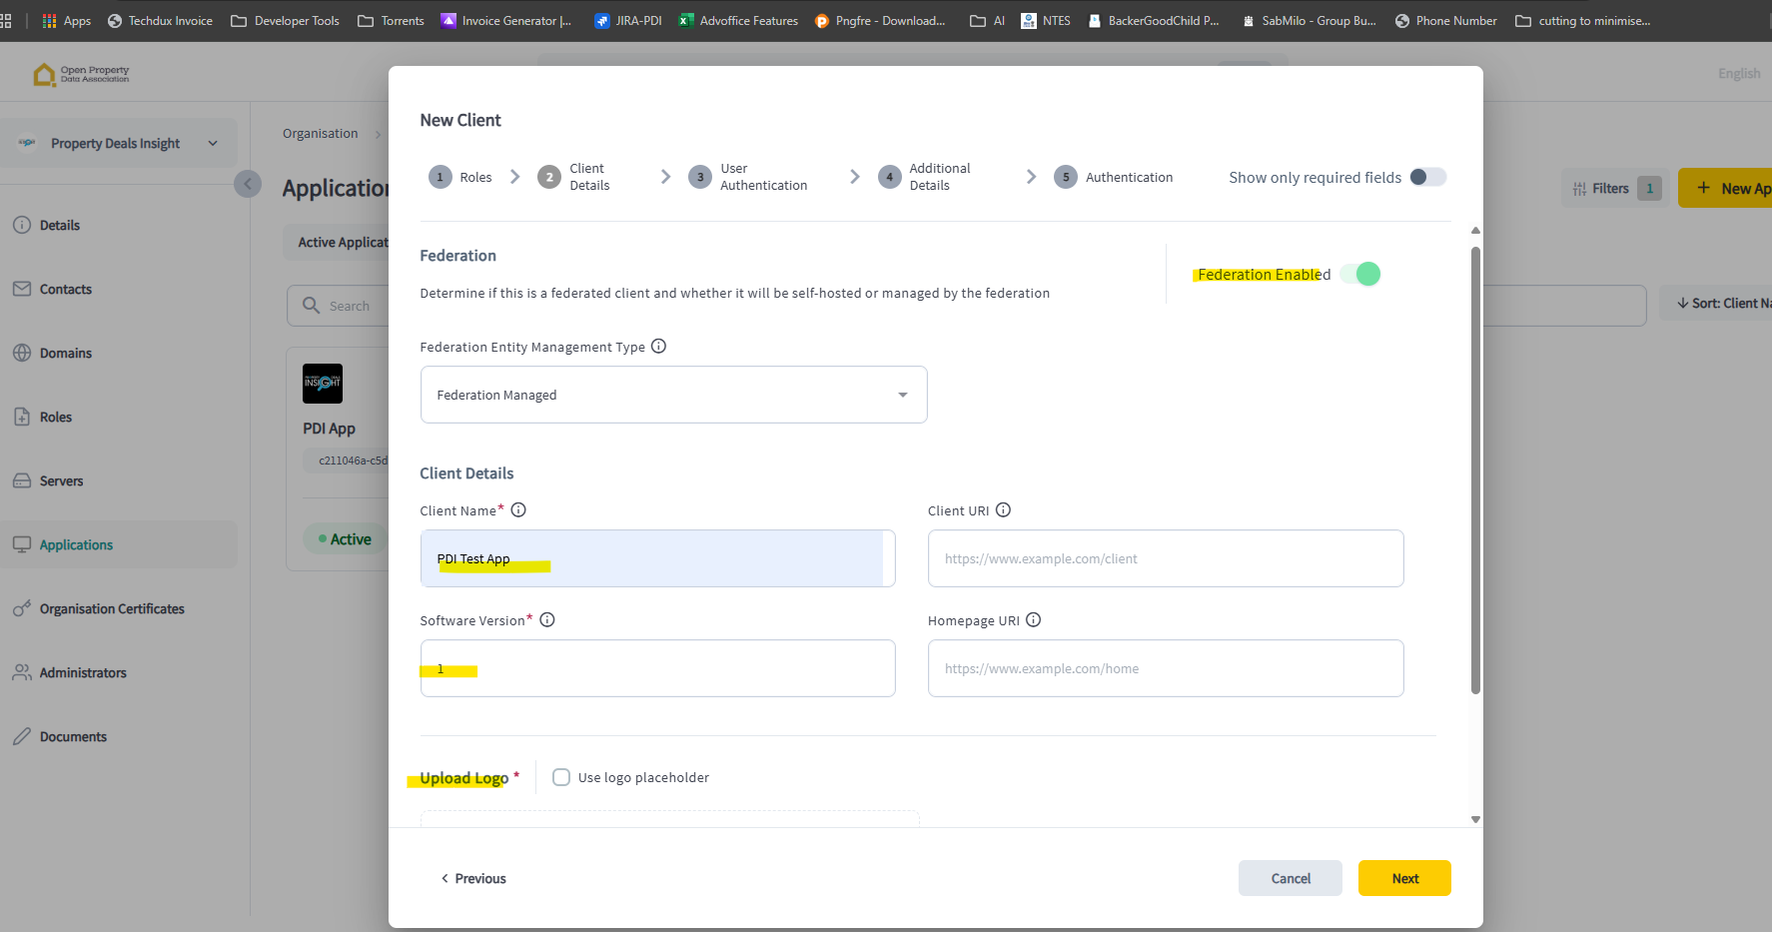The height and width of the screenshot is (932, 1772).
Task: Open BackerGoodChild bookmark
Action: tap(1154, 20)
